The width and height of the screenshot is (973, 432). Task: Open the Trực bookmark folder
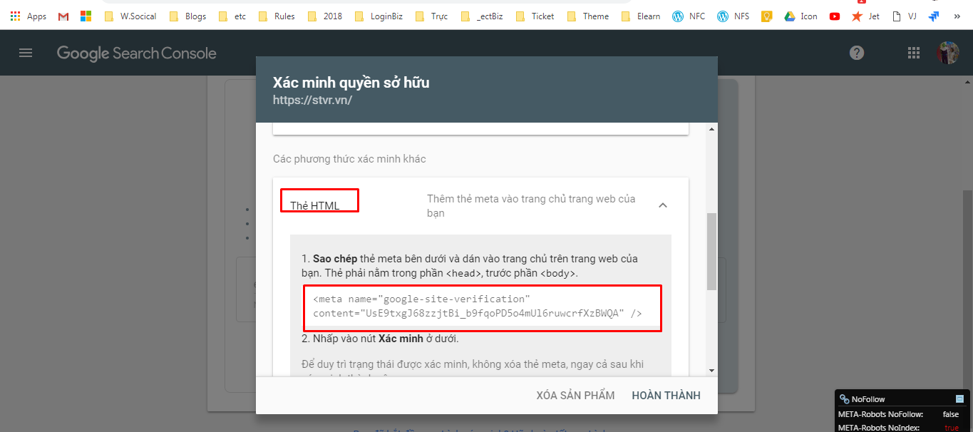pyautogui.click(x=432, y=16)
